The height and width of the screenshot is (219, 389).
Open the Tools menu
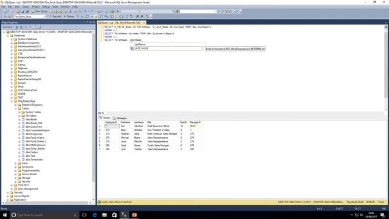pyautogui.click(x=55, y=7)
